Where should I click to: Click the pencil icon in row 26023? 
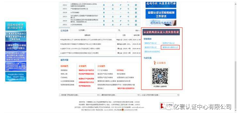point(121,17)
